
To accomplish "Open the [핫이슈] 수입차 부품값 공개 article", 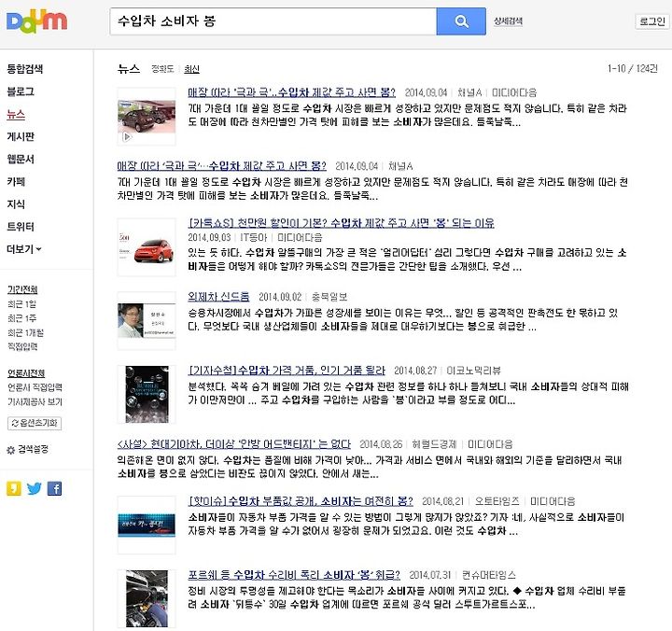I will tap(301, 501).
